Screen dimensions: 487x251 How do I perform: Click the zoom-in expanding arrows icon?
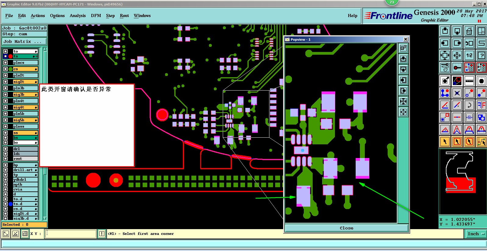click(445, 55)
